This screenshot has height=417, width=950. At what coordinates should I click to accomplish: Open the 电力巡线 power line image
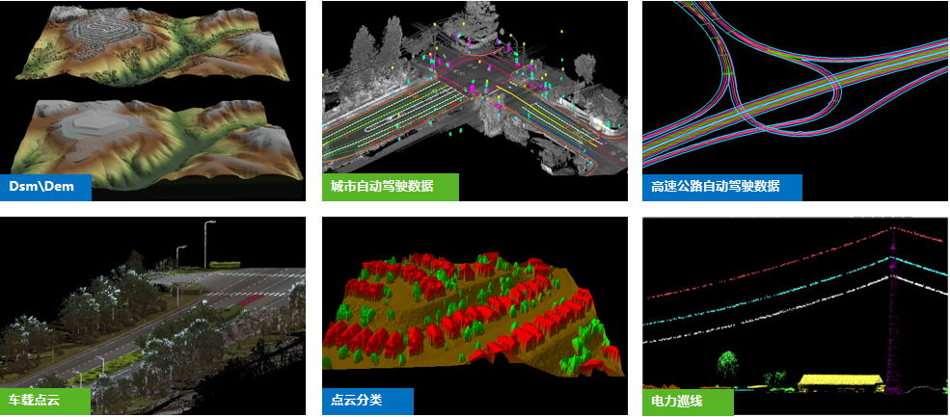796,315
